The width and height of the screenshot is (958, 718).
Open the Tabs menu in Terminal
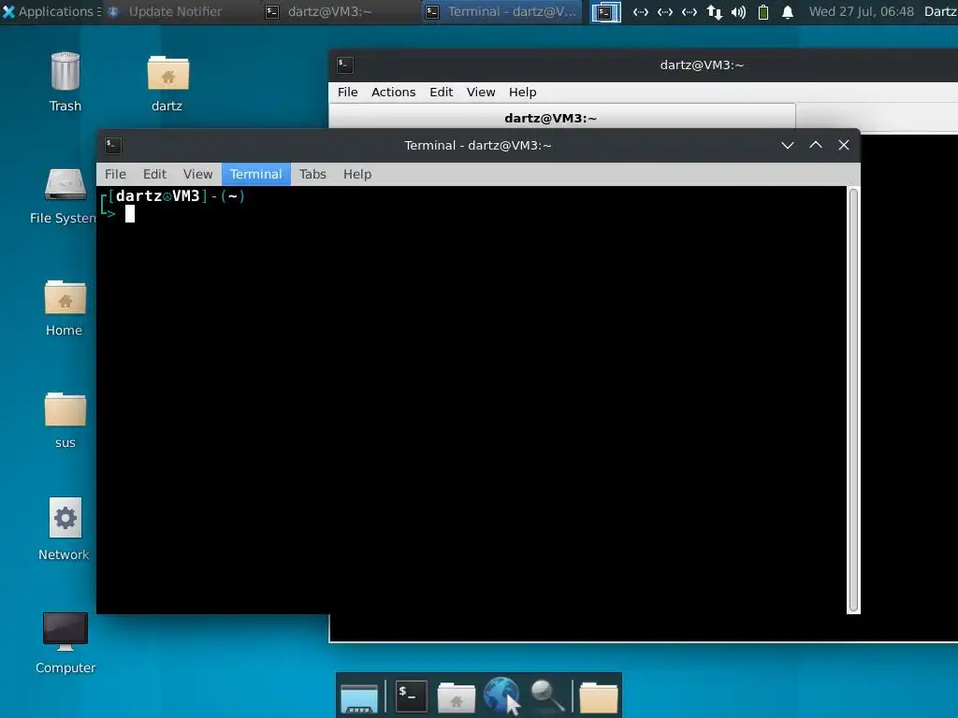click(x=312, y=174)
